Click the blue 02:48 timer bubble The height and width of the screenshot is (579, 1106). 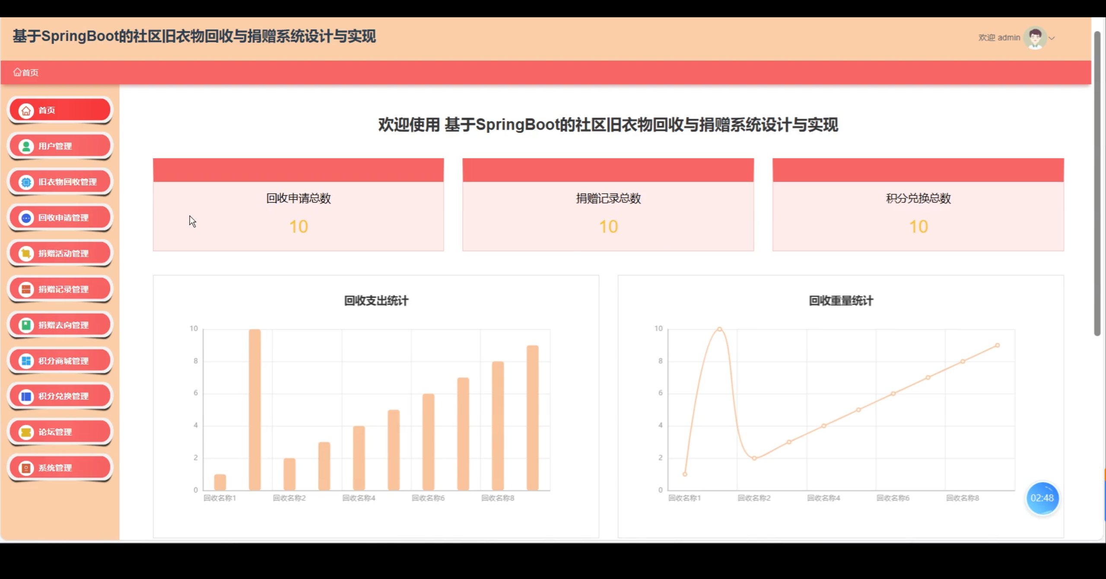click(1042, 498)
